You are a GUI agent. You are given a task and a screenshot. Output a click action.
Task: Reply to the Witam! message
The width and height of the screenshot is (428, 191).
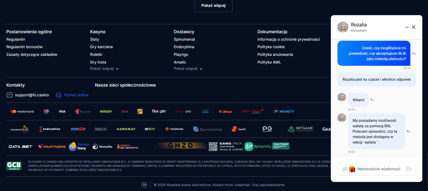[x=372, y=100]
